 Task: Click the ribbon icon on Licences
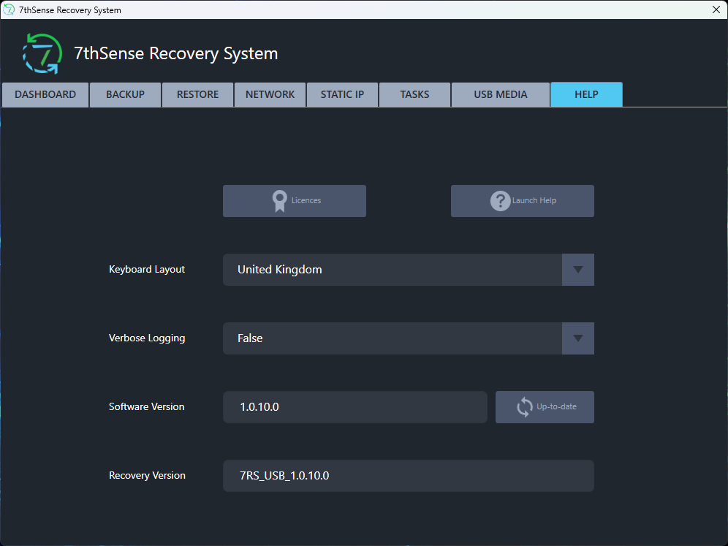point(279,201)
